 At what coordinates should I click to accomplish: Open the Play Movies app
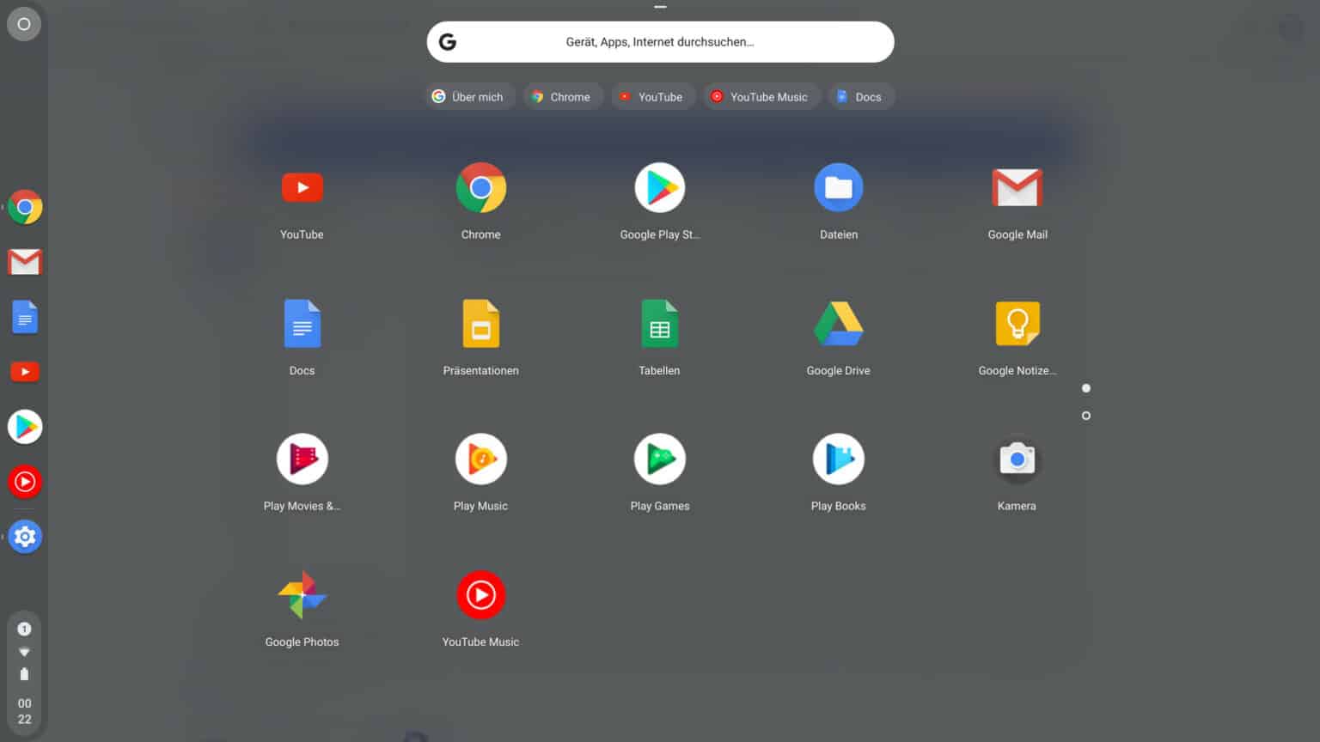point(302,459)
